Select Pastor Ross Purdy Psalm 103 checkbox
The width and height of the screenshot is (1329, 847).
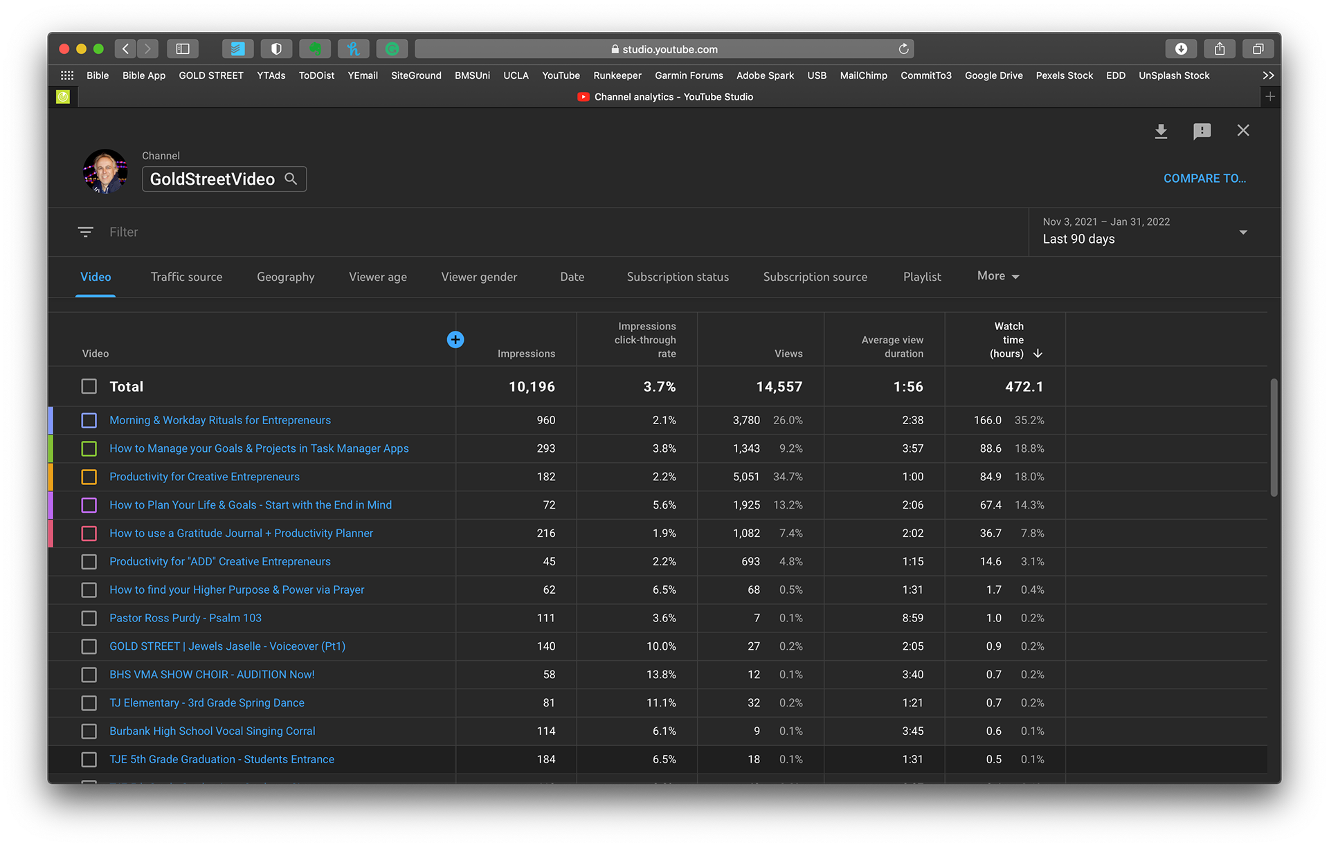tap(89, 618)
